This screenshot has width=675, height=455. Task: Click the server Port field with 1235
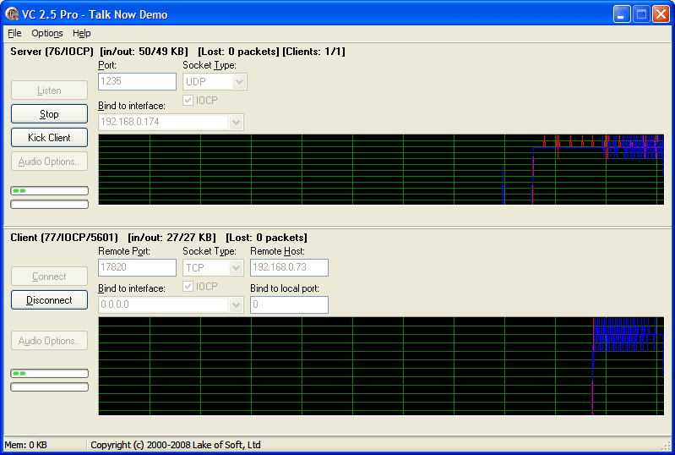click(x=137, y=81)
